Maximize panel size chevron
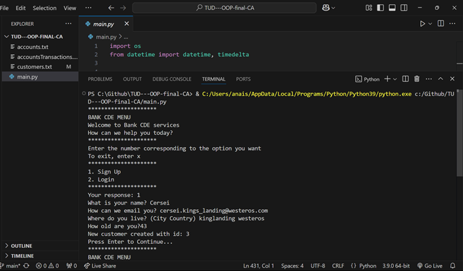Screen dimensions: 463x271 pos(441,79)
